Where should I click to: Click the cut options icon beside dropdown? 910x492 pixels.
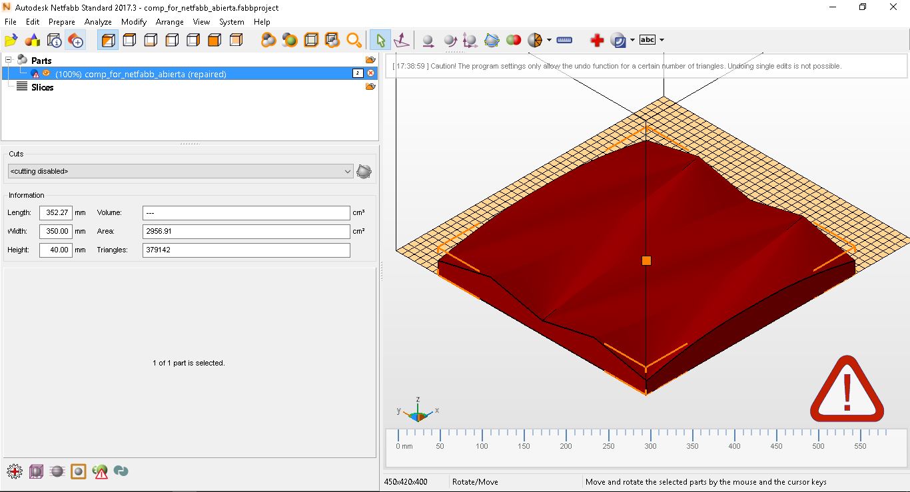click(364, 171)
